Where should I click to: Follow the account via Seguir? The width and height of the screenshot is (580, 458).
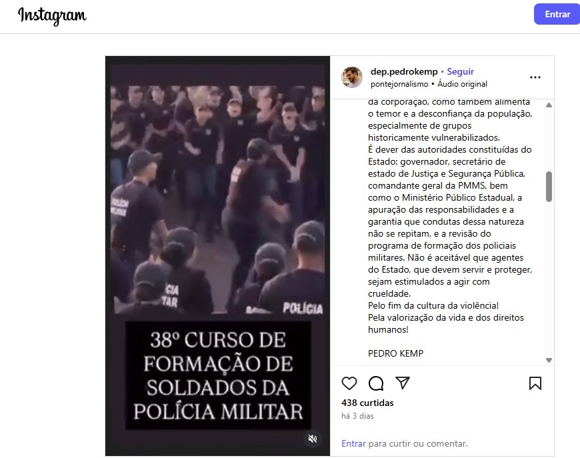[x=460, y=71]
